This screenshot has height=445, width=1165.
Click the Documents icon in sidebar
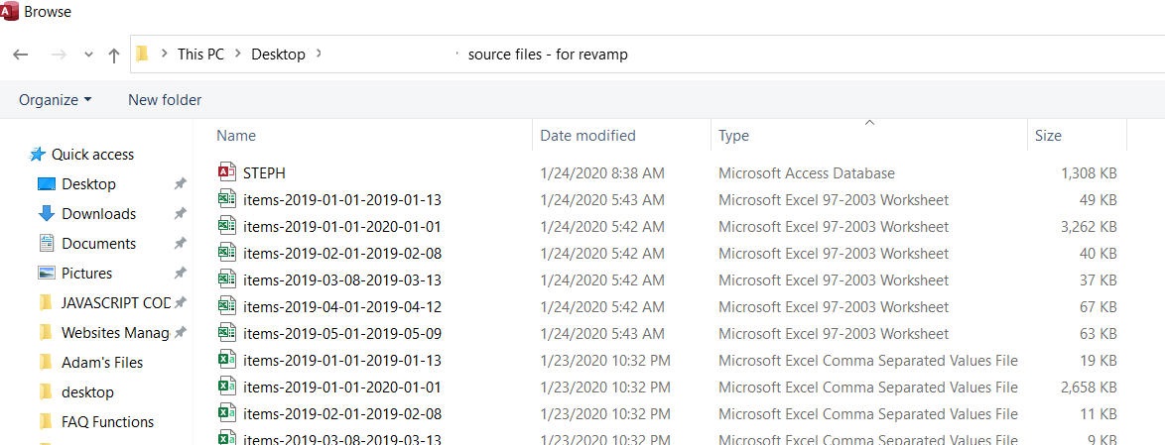point(46,243)
